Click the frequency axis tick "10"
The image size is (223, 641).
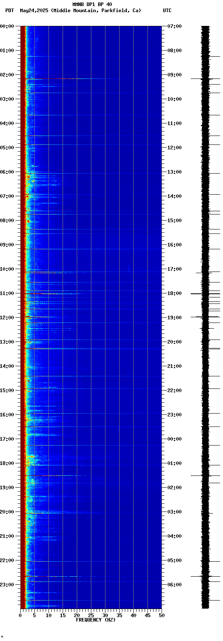[48, 616]
